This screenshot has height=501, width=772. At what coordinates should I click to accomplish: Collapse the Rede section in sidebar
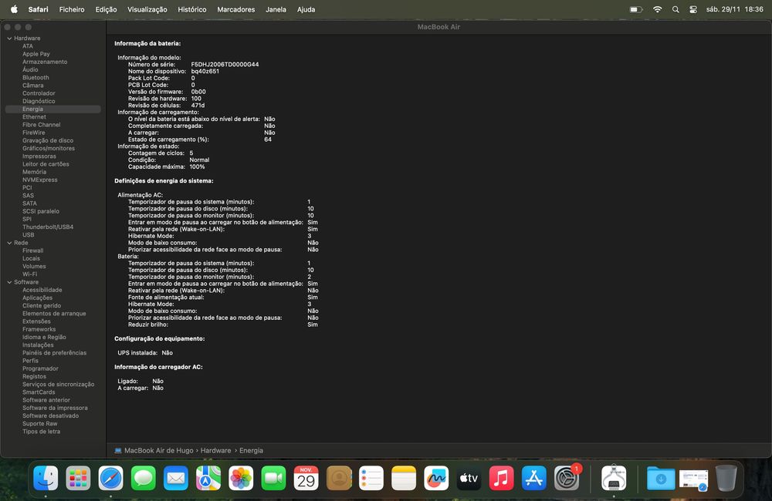[x=9, y=243]
